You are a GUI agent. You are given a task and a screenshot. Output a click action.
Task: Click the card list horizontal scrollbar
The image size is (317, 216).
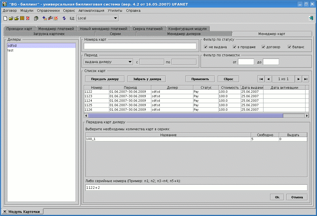tap(186, 116)
